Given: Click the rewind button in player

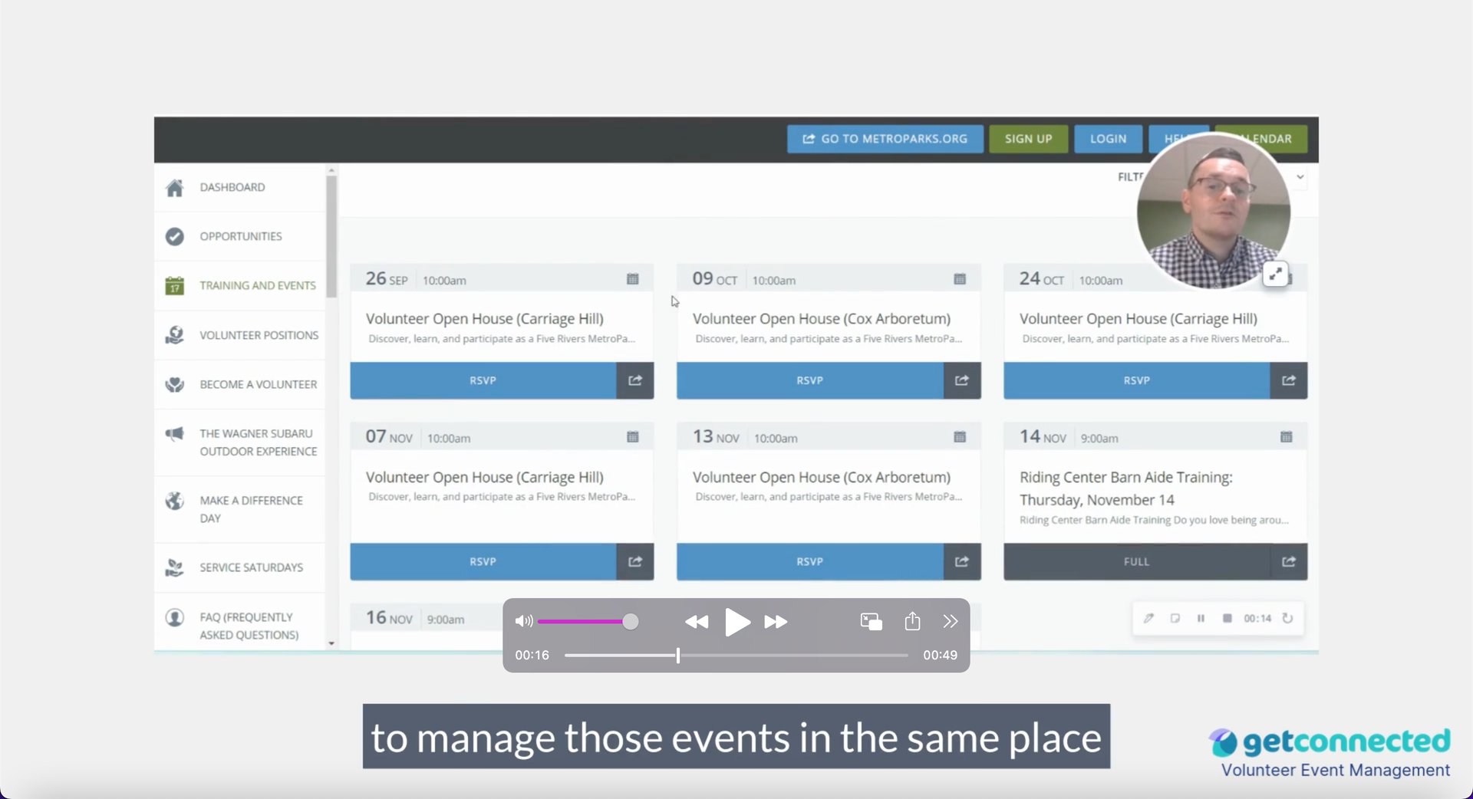Looking at the screenshot, I should click(696, 622).
